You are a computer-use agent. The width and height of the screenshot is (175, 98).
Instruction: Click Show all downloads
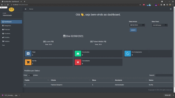pos(168,95)
